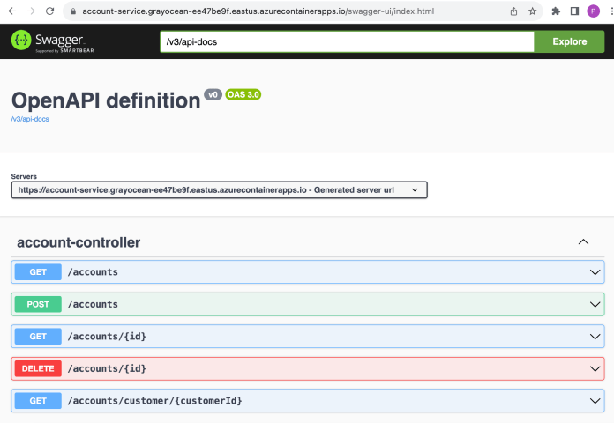Expand the GET /accounts/{id} operation
Viewport: 614px width, 423px height.
point(307,336)
